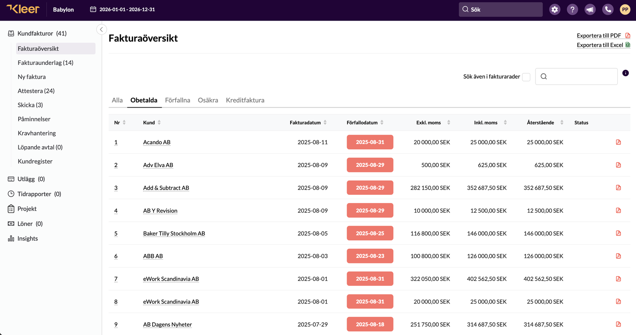
Task: Open Löner (0) section
Action: point(25,224)
